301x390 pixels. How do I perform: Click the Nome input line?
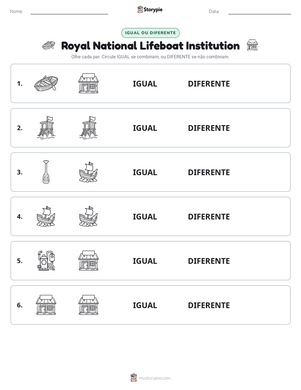pyautogui.click(x=69, y=12)
